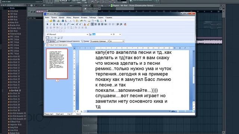The image size is (239, 134).
Task: Open the Вставка menu
Action: pos(84,17)
